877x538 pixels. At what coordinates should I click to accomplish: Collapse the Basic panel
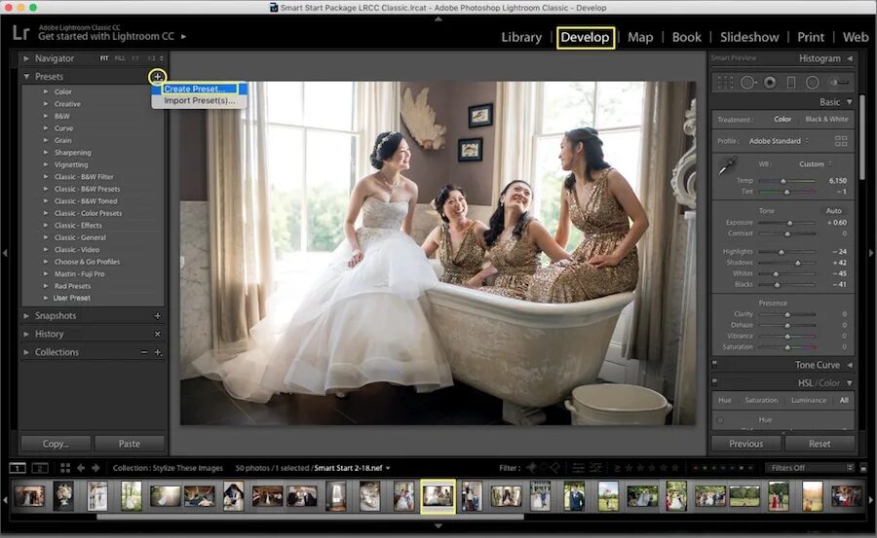point(849,102)
